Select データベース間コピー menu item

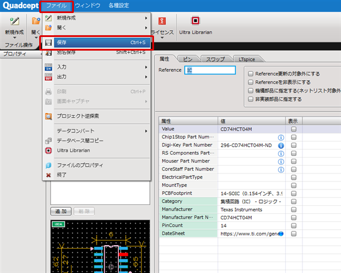tap(97, 141)
